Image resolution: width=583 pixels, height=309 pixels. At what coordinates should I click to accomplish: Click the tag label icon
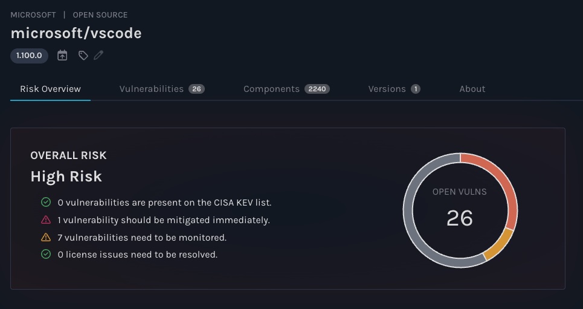pos(83,56)
